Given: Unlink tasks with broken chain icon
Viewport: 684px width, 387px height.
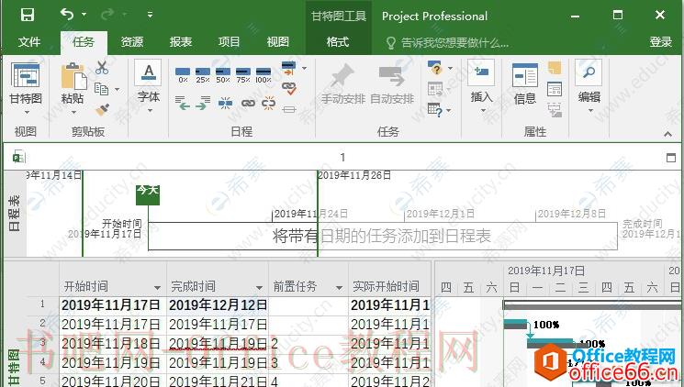Looking at the screenshot, I should [x=269, y=104].
